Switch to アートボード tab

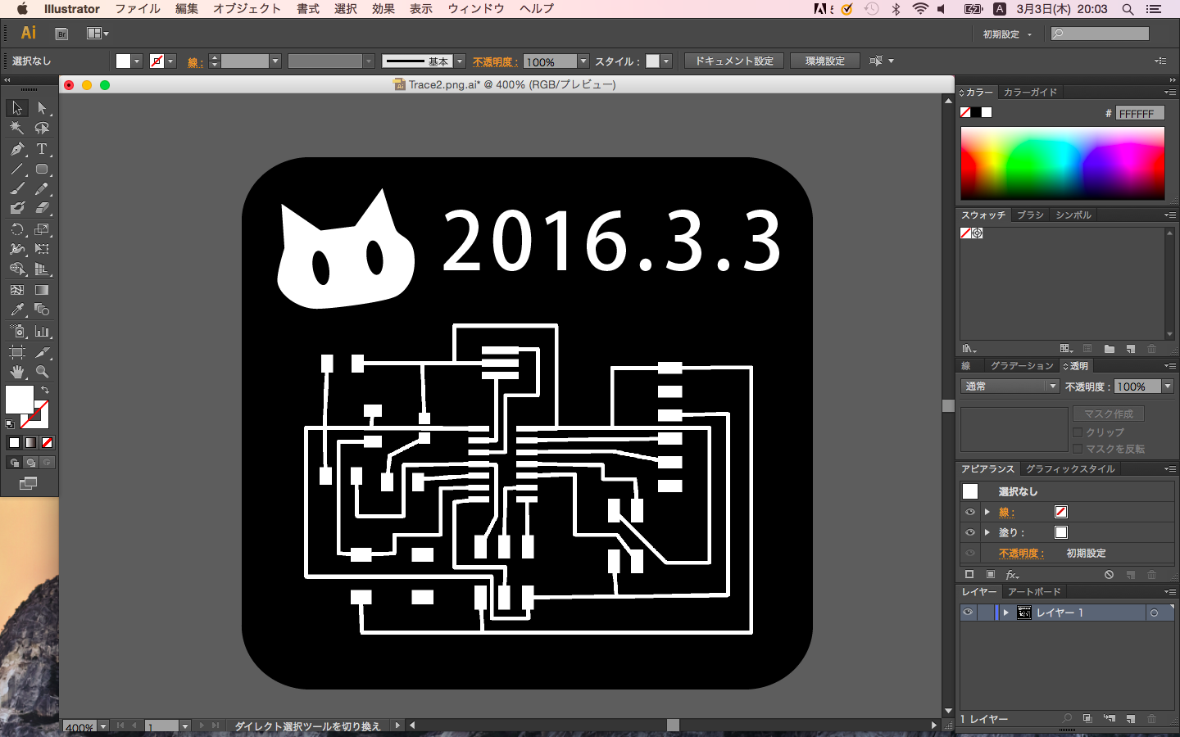1034,592
